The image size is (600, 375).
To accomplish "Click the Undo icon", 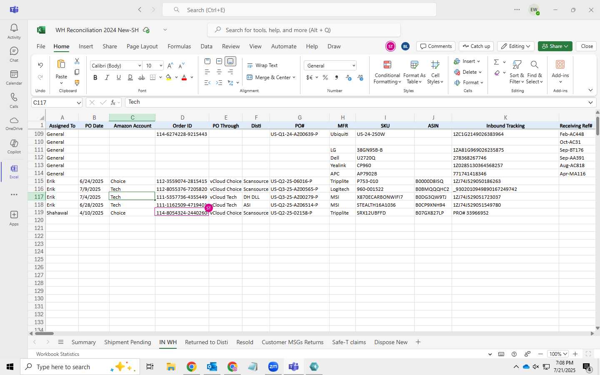I will [40, 65].
